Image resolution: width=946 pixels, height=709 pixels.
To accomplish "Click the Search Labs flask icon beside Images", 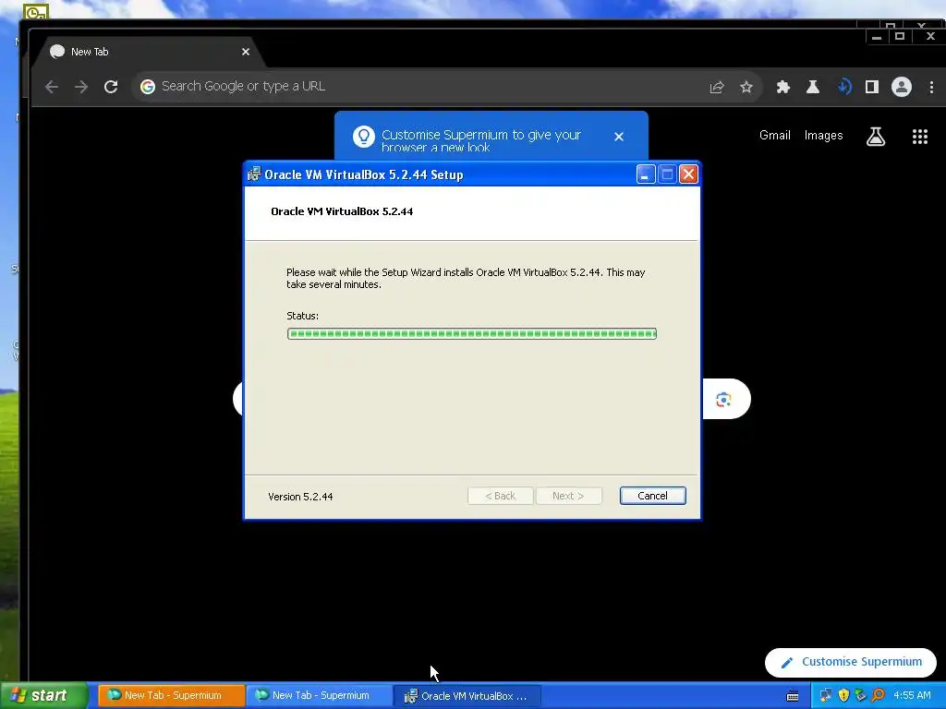I will click(x=876, y=137).
